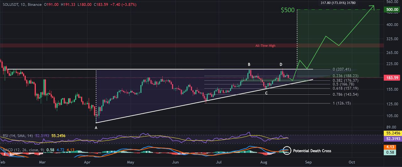This screenshot has height=167, width=402.
Task: Click the white circle marking the MACD cross
Action: click(x=286, y=150)
